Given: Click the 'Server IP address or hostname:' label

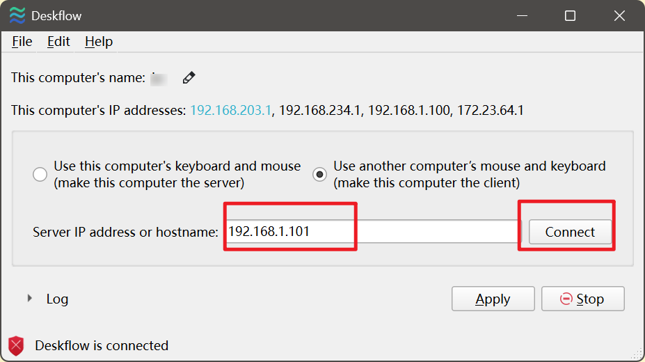Looking at the screenshot, I should click(x=125, y=232).
